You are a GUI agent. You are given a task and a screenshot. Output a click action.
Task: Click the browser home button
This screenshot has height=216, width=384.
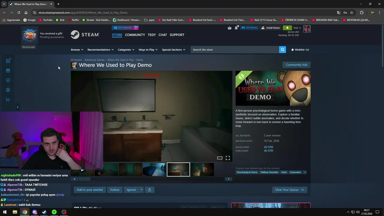point(26,13)
